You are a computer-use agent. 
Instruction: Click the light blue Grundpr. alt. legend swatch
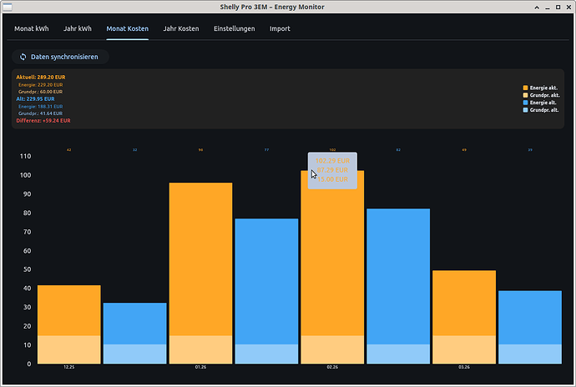[525, 110]
